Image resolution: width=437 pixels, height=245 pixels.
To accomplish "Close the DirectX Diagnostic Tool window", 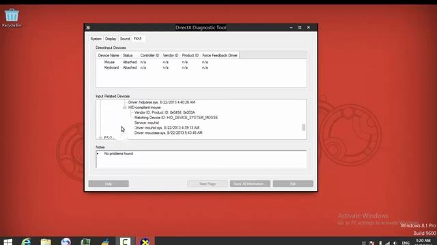I will click(x=309, y=27).
